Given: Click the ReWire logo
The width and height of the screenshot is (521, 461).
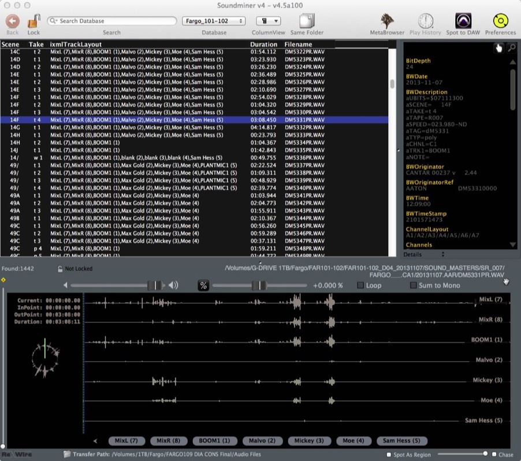Looking at the screenshot, I should tap(17, 454).
